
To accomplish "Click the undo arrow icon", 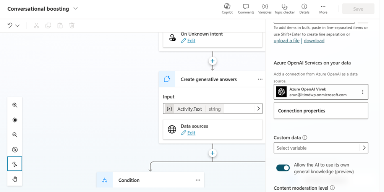I will pyautogui.click(x=10, y=26).
